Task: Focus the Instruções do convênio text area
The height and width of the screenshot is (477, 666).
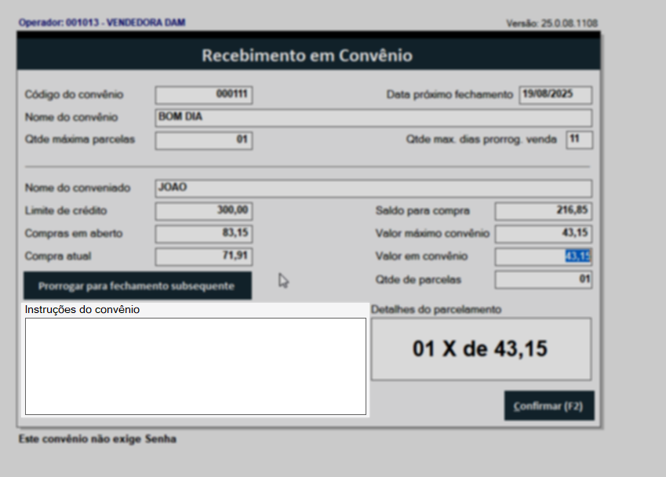Action: [x=195, y=366]
